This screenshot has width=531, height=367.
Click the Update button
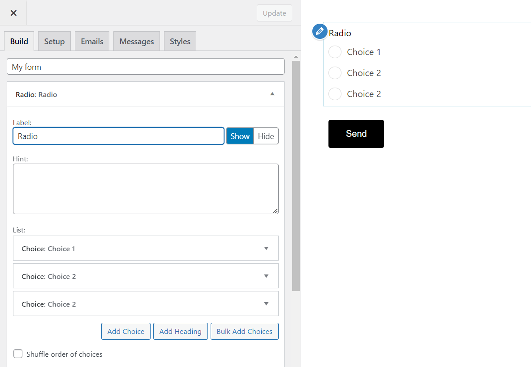pos(274,13)
